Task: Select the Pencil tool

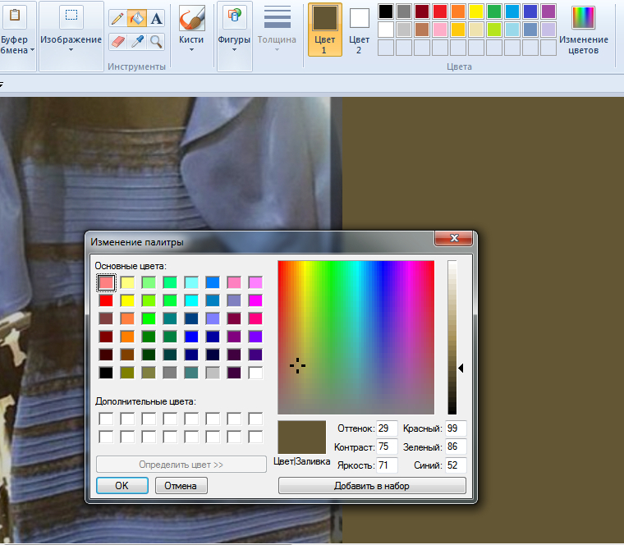Action: (x=117, y=17)
